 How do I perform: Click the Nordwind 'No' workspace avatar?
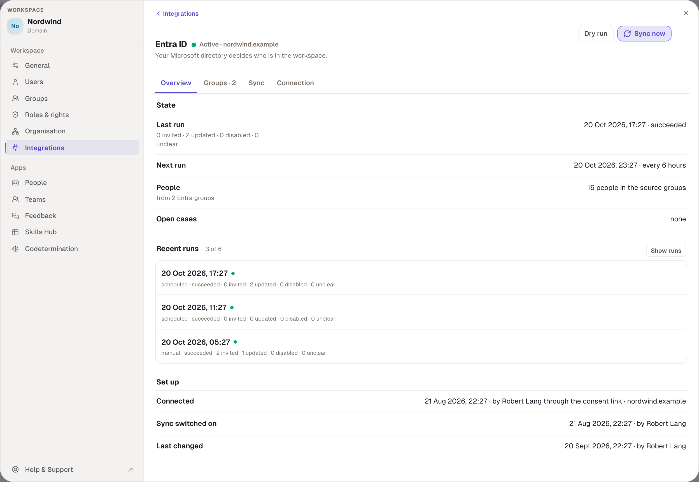click(15, 26)
